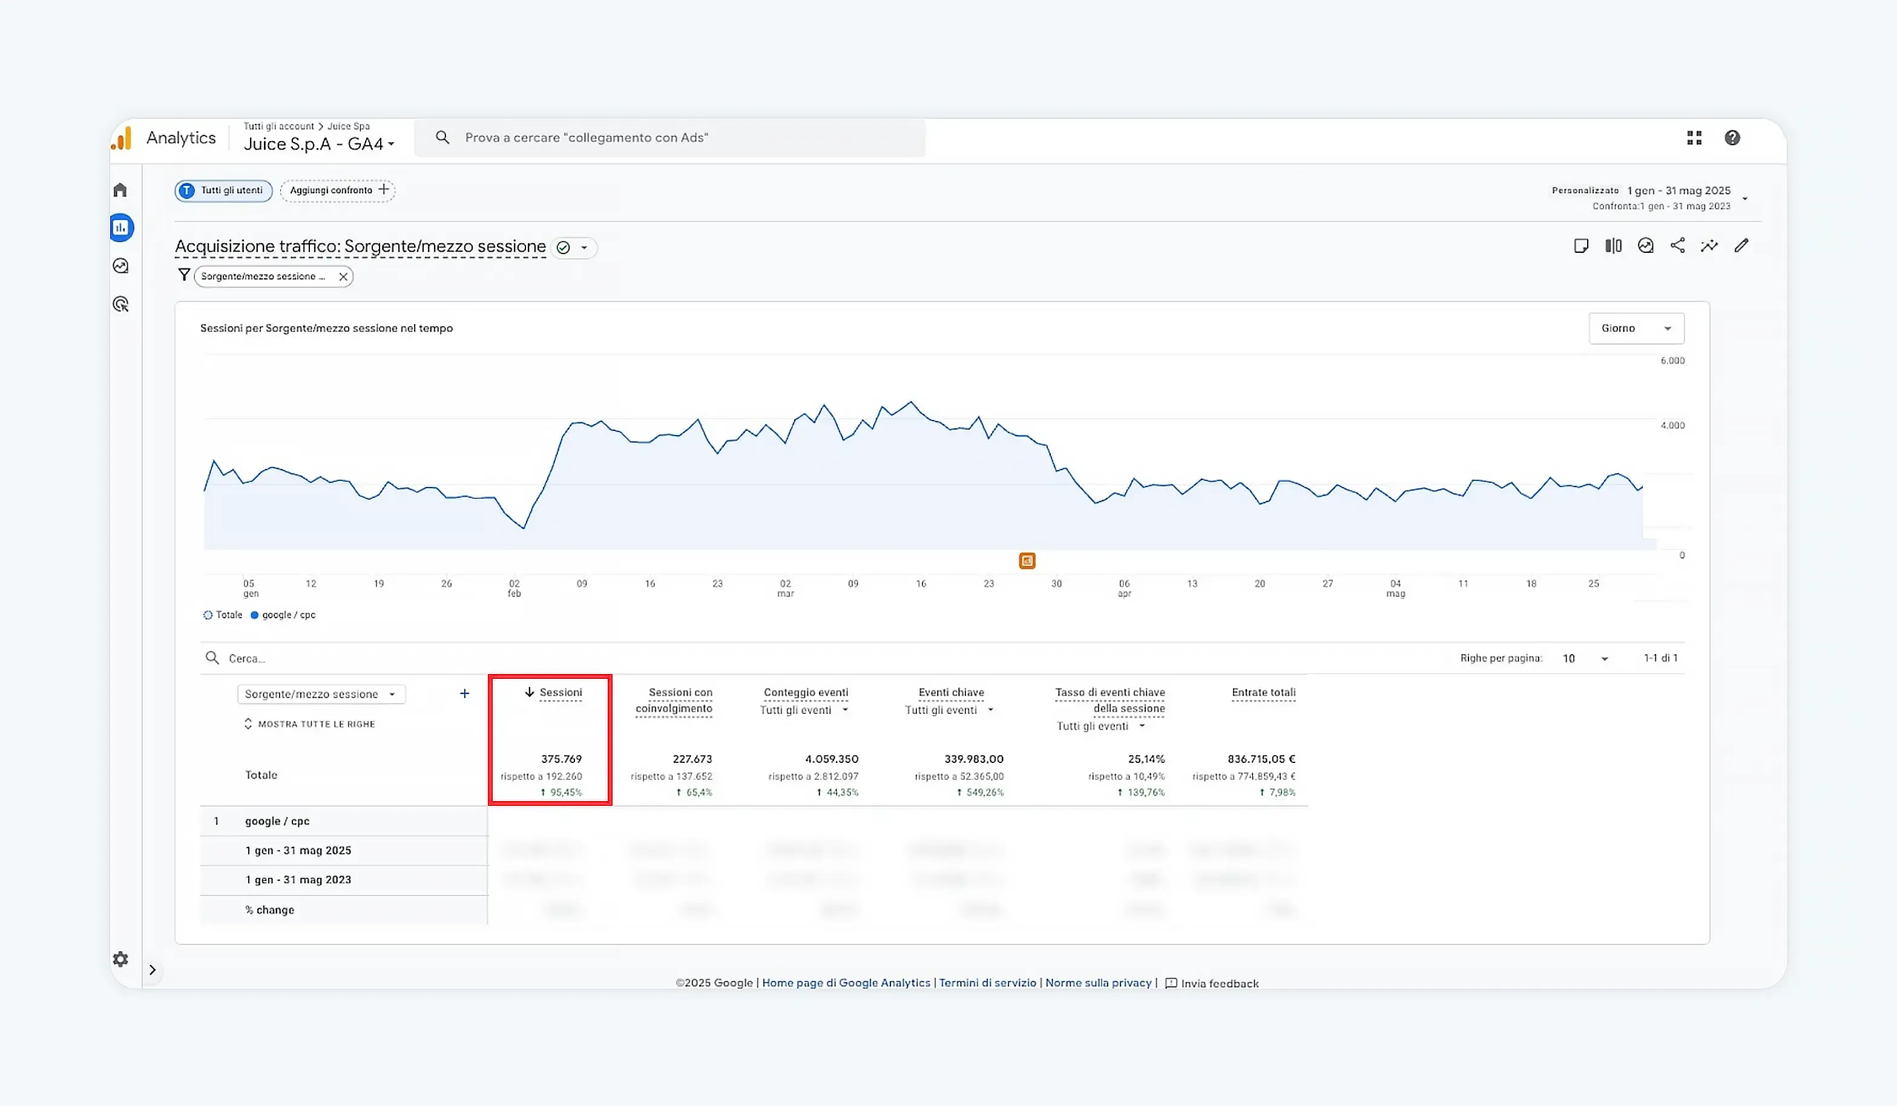Click Aggiungi confronto button
The height and width of the screenshot is (1106, 1897).
pyautogui.click(x=338, y=191)
